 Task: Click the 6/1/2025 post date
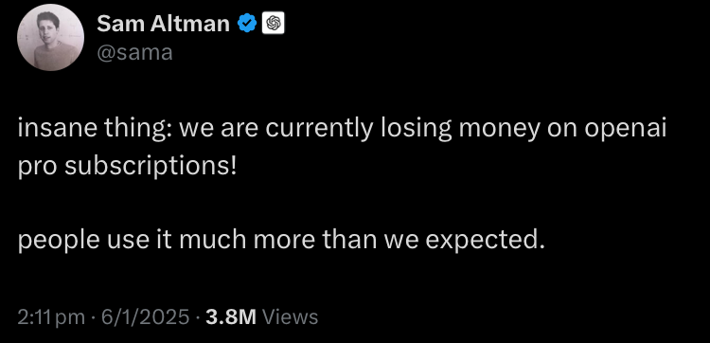146,316
